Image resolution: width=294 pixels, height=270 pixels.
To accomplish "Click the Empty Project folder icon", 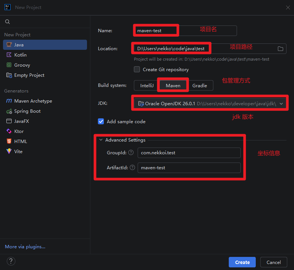I will pos(9,75).
